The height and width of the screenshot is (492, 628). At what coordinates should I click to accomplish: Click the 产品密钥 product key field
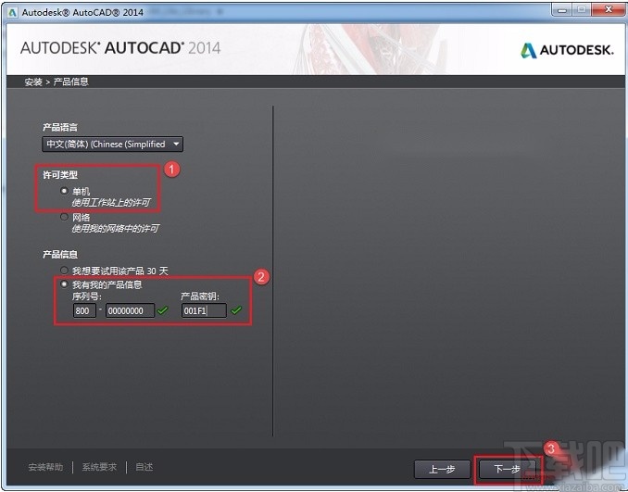(204, 310)
